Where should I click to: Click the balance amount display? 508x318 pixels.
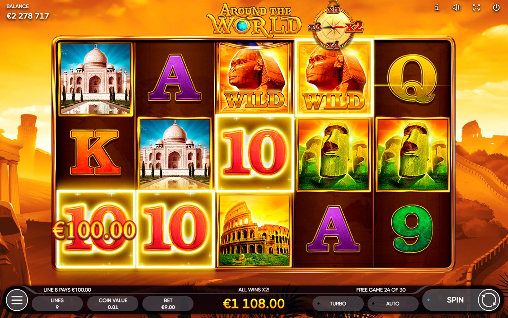pos(28,16)
